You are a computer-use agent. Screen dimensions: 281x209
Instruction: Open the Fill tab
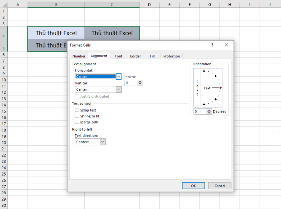coord(152,56)
